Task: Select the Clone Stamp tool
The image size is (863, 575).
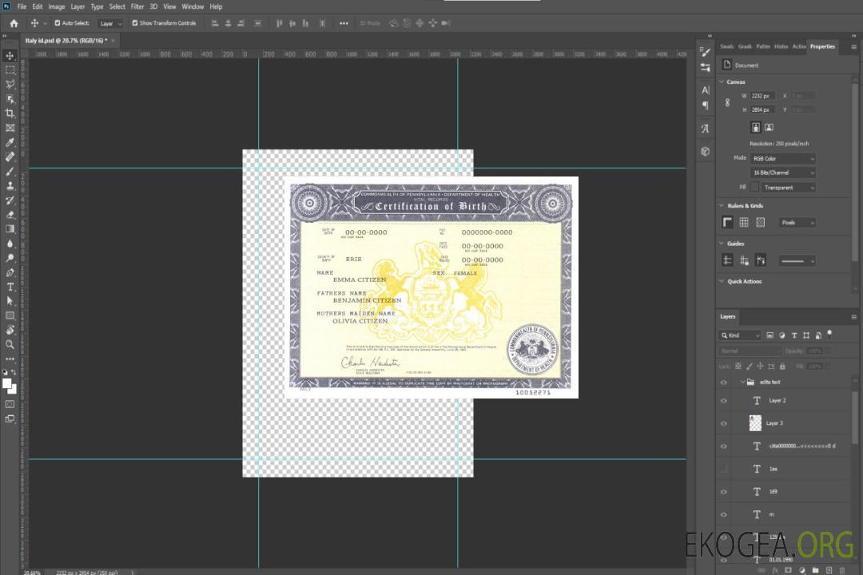Action: coord(10,185)
